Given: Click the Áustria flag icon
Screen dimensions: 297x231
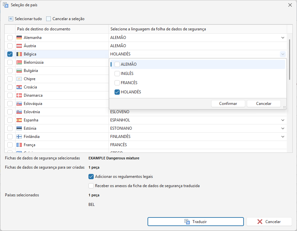Looking at the screenshot, I should (x=19, y=46).
